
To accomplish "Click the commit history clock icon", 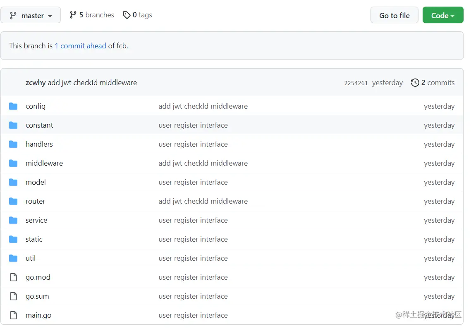I will pyautogui.click(x=415, y=83).
